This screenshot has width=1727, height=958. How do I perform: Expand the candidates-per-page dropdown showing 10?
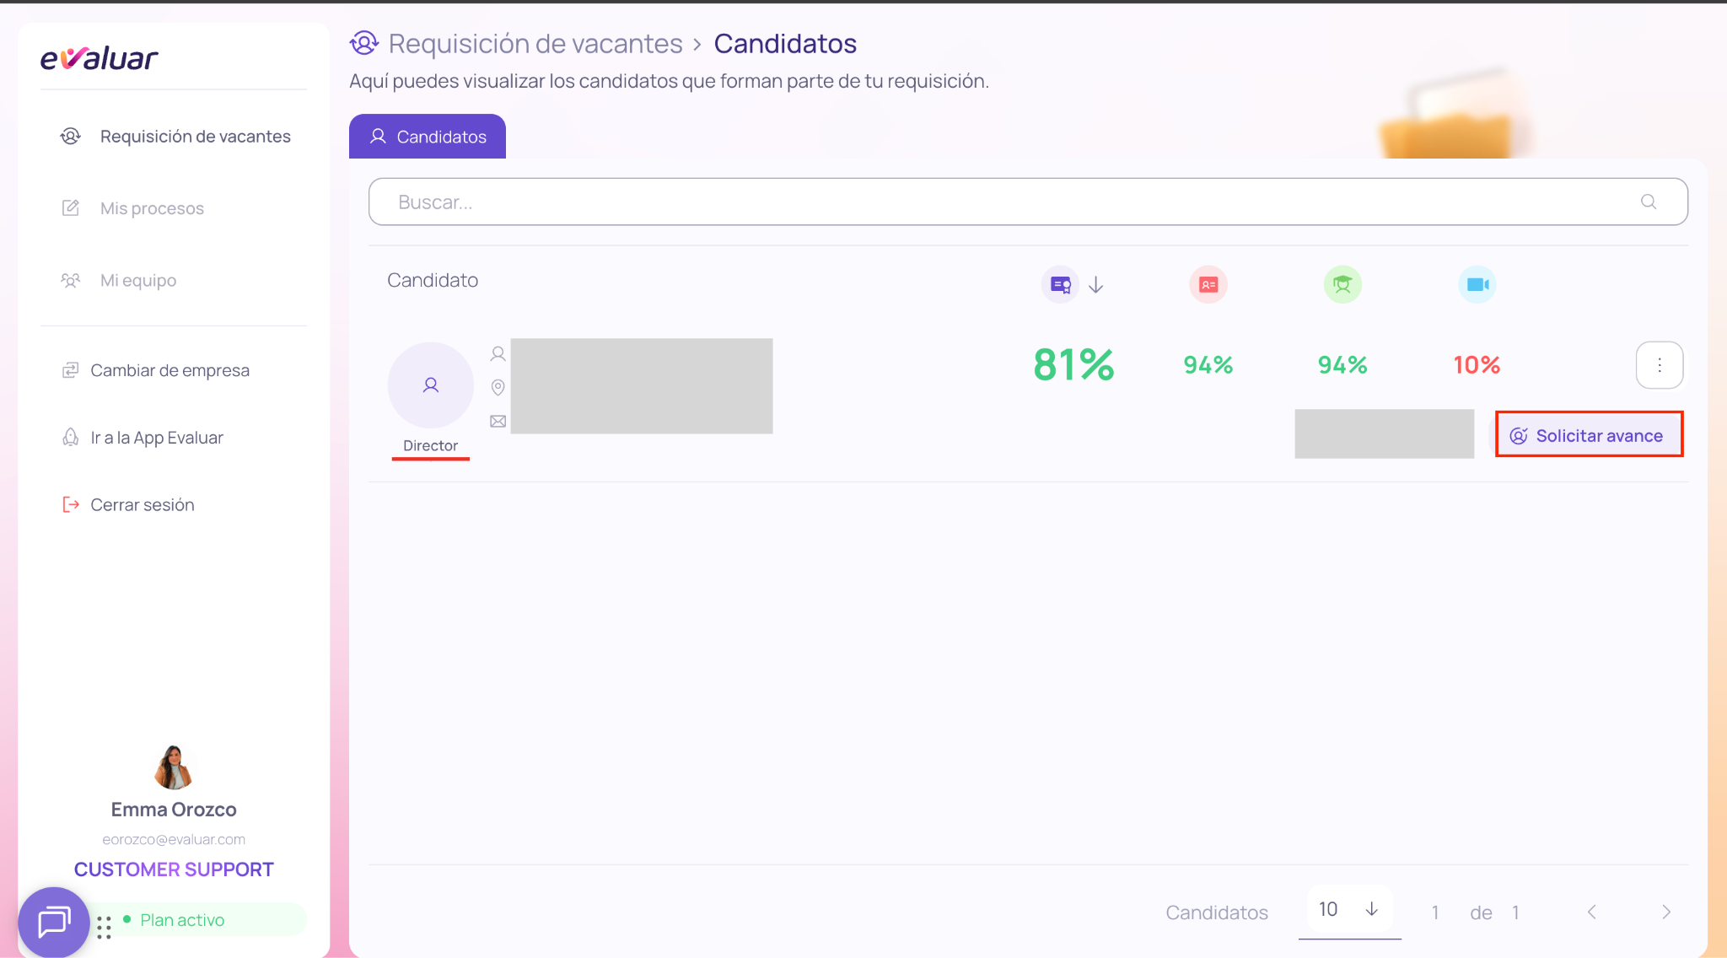(1349, 910)
